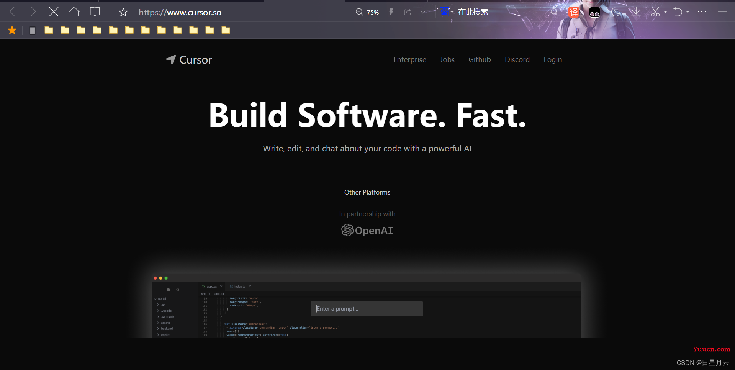Click the magnifier search button
735x370 pixels.
point(554,12)
